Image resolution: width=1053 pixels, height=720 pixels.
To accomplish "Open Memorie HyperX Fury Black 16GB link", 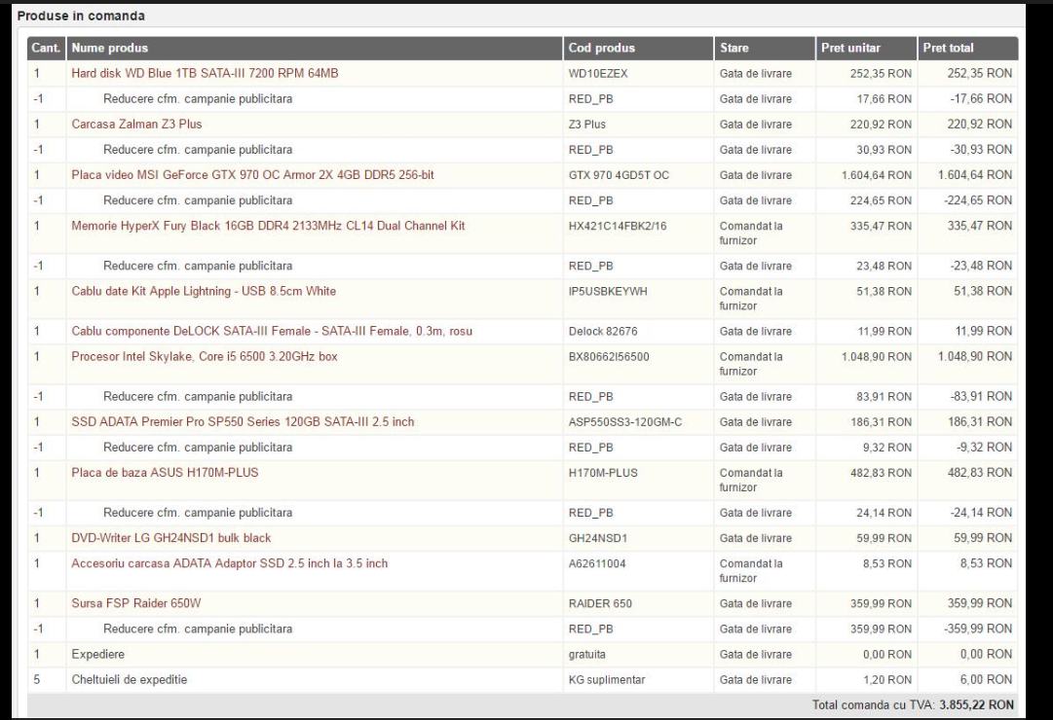I will (x=268, y=226).
